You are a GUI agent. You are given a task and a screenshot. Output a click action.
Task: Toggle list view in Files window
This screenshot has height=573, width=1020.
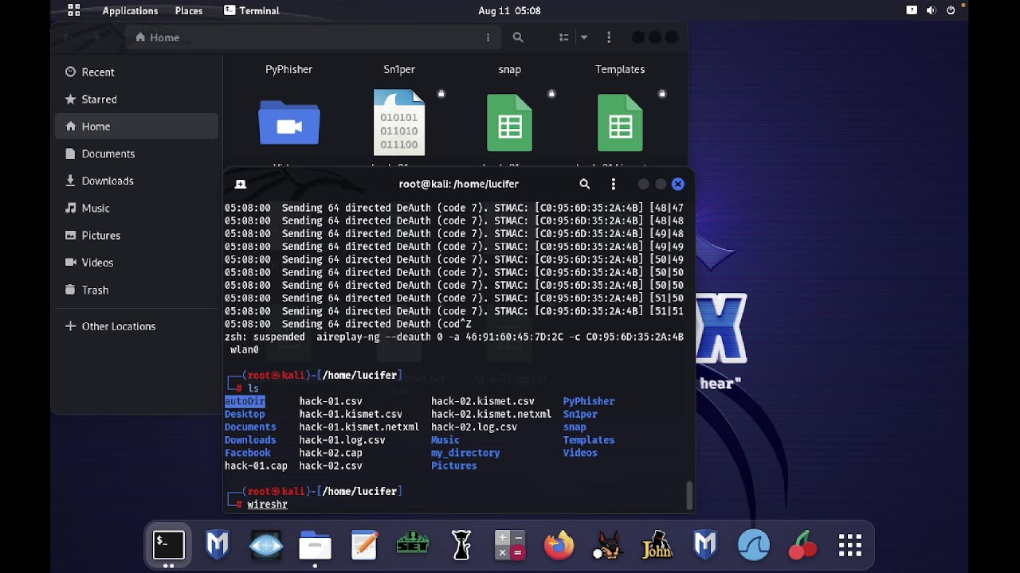click(563, 37)
